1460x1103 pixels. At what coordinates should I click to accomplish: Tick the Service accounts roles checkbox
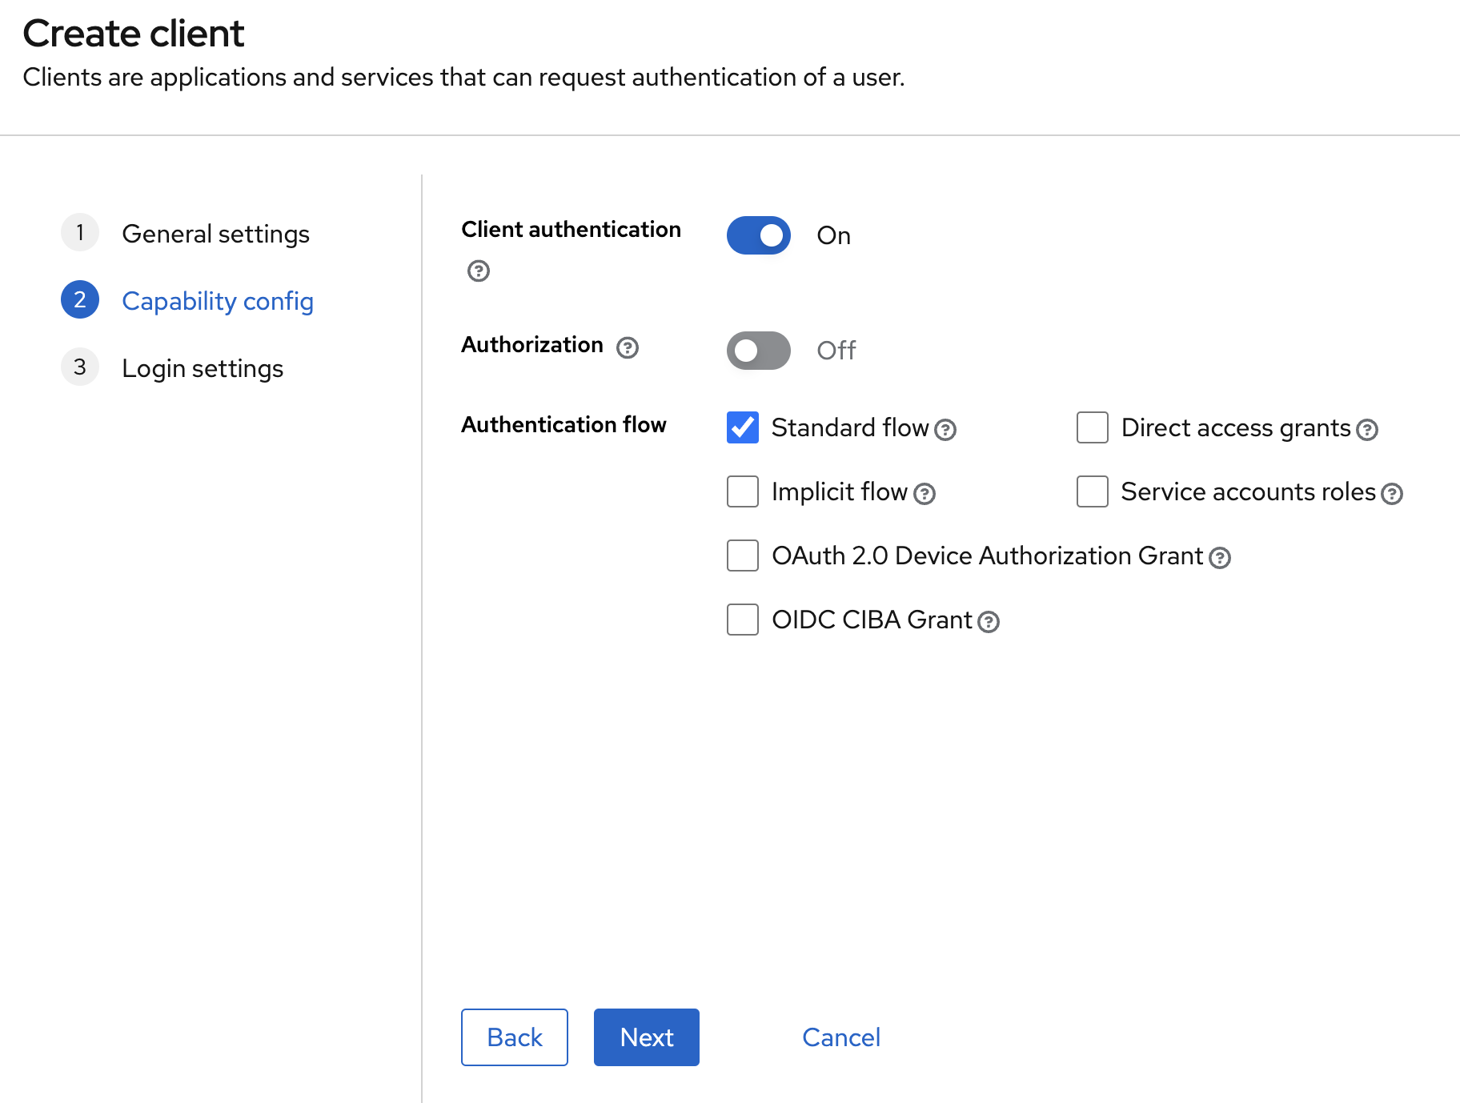click(x=1092, y=491)
